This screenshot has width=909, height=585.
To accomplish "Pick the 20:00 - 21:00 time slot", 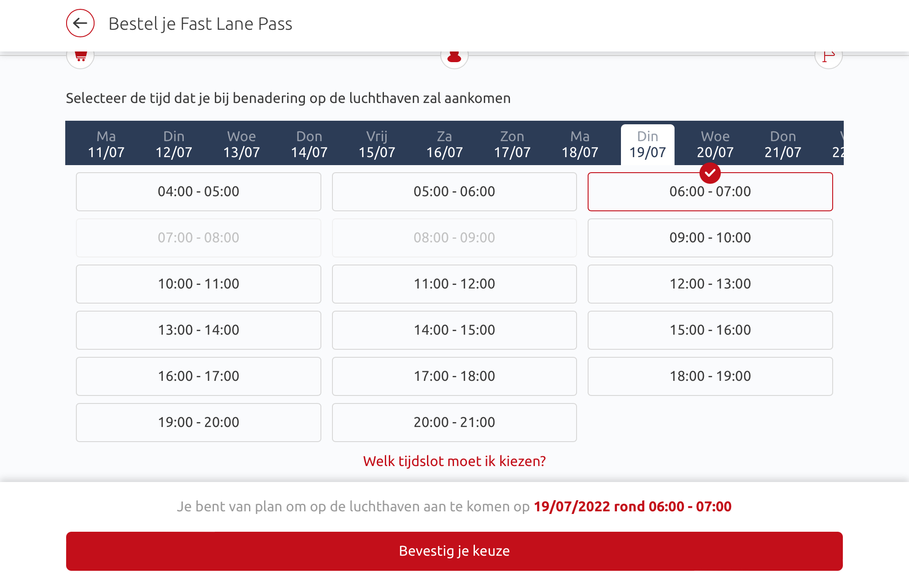I will tap(454, 423).
